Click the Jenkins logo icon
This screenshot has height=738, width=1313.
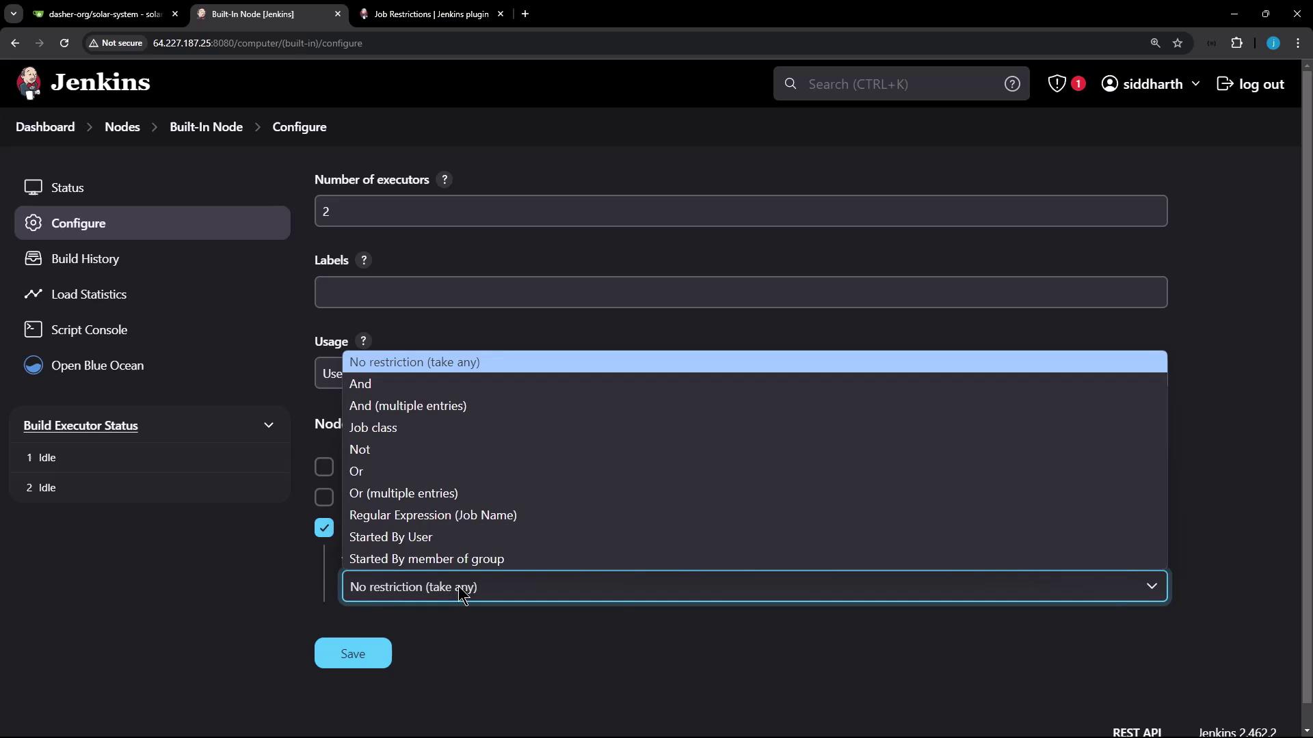pos(29,83)
